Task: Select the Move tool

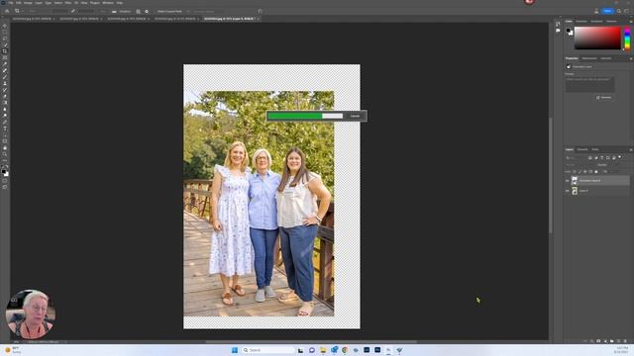Action: point(5,26)
